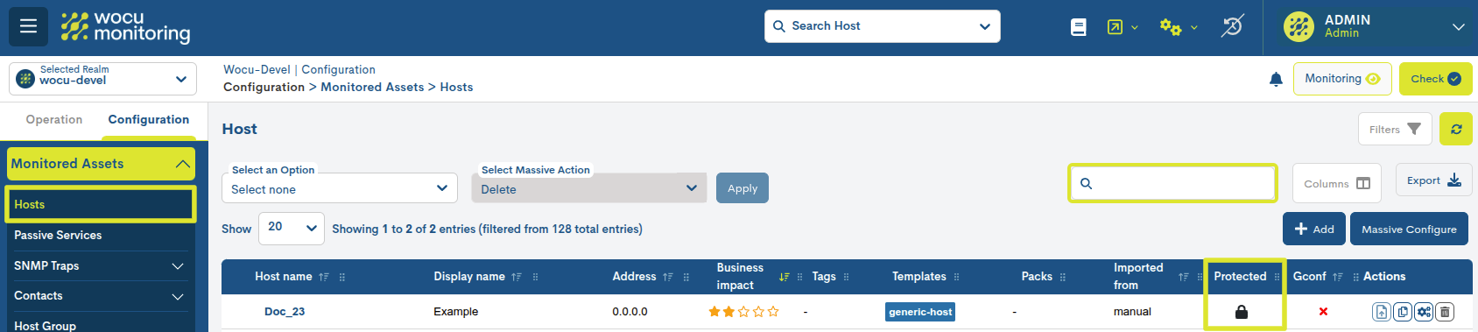Sort by Display name column
The image size is (1478, 332).
(517, 277)
